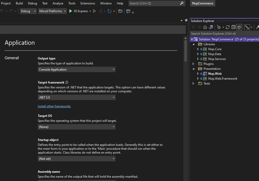Open the Undo history dropdown arrow
Image resolution: width=259 pixels, height=181 pixels.
pyautogui.click(x=6, y=11)
